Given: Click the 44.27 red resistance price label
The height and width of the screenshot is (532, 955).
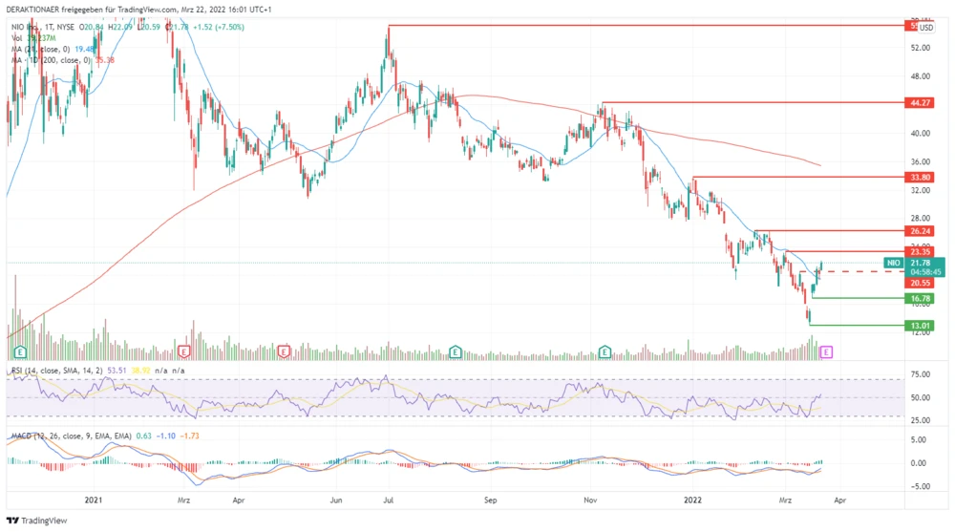Looking at the screenshot, I should (921, 102).
